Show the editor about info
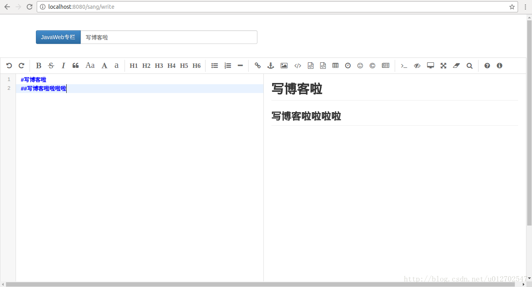Viewport: 532px width, 287px height. coord(500,65)
